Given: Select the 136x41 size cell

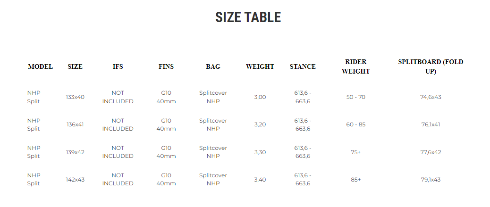Looking at the screenshot, I should coord(76,124).
